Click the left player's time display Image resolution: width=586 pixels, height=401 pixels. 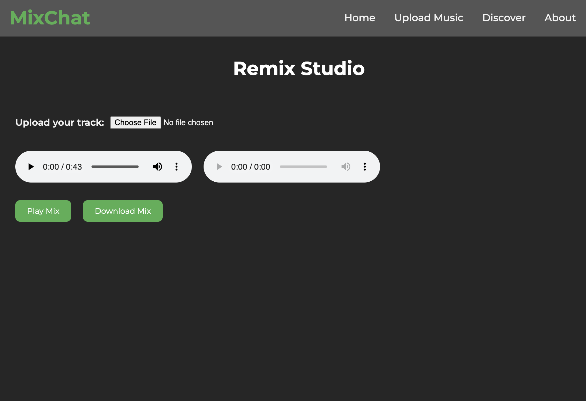(62, 167)
